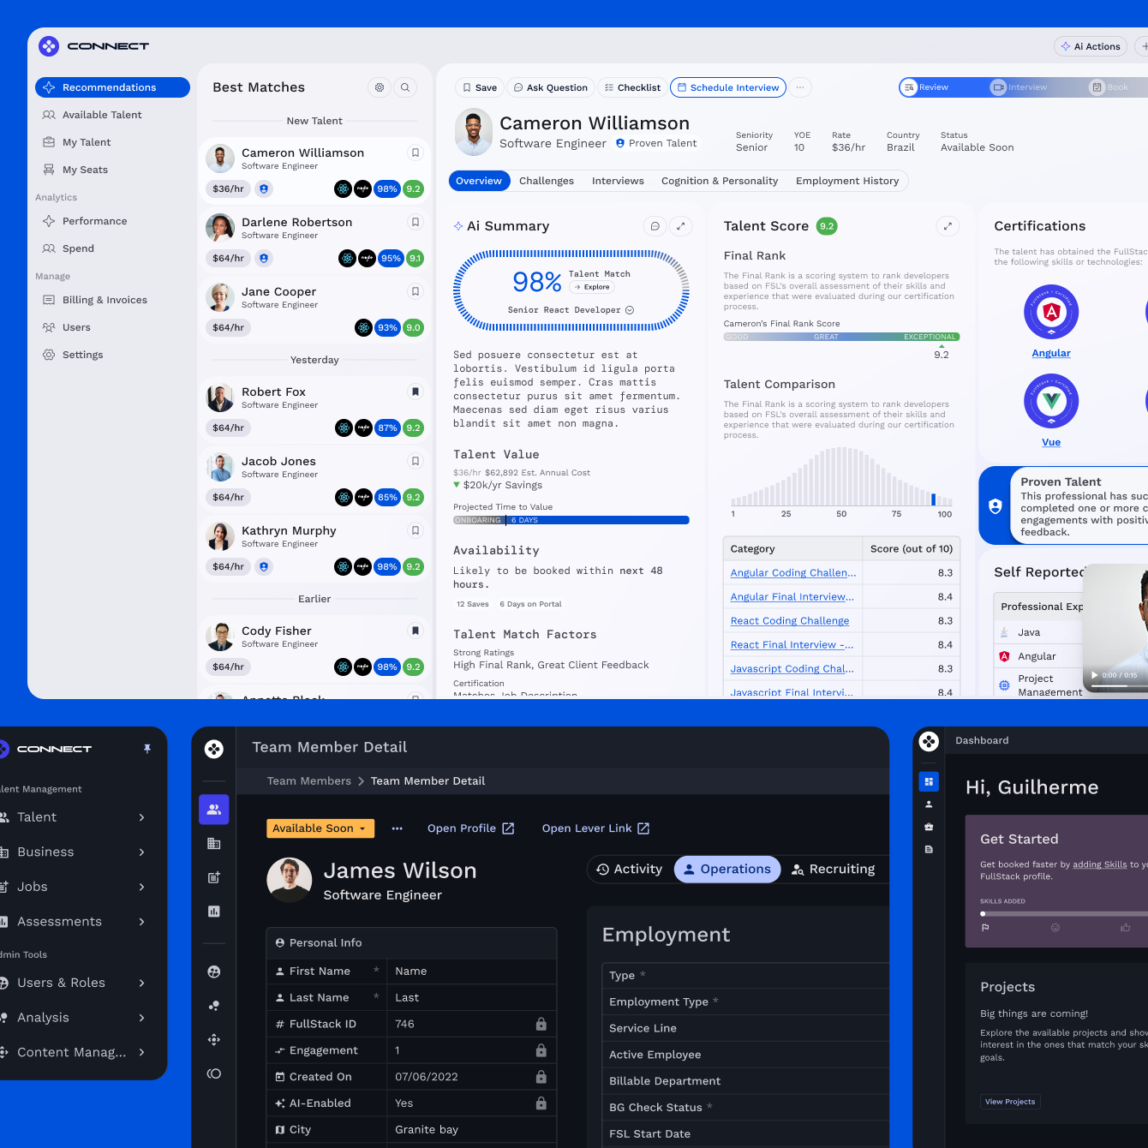1148x1148 pixels.
Task: Click the Angular certification badge
Action: (1051, 312)
